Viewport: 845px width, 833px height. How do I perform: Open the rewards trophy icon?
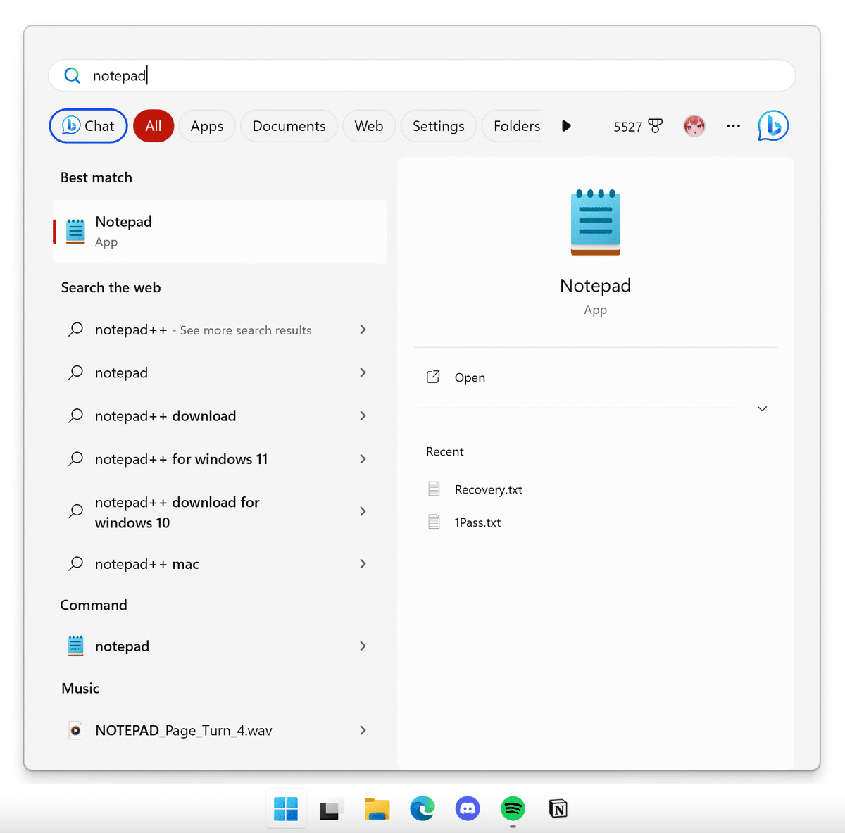point(656,126)
